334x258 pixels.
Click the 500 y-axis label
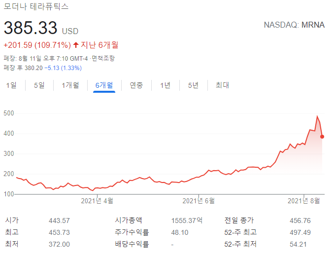(9, 113)
